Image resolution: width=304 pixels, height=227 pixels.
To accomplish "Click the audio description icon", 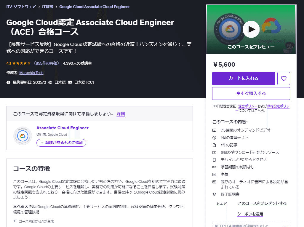I will click(214, 182).
